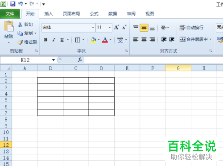This screenshot has height=166, width=223.
Task: Select row 12 header
Action: tap(6, 145)
